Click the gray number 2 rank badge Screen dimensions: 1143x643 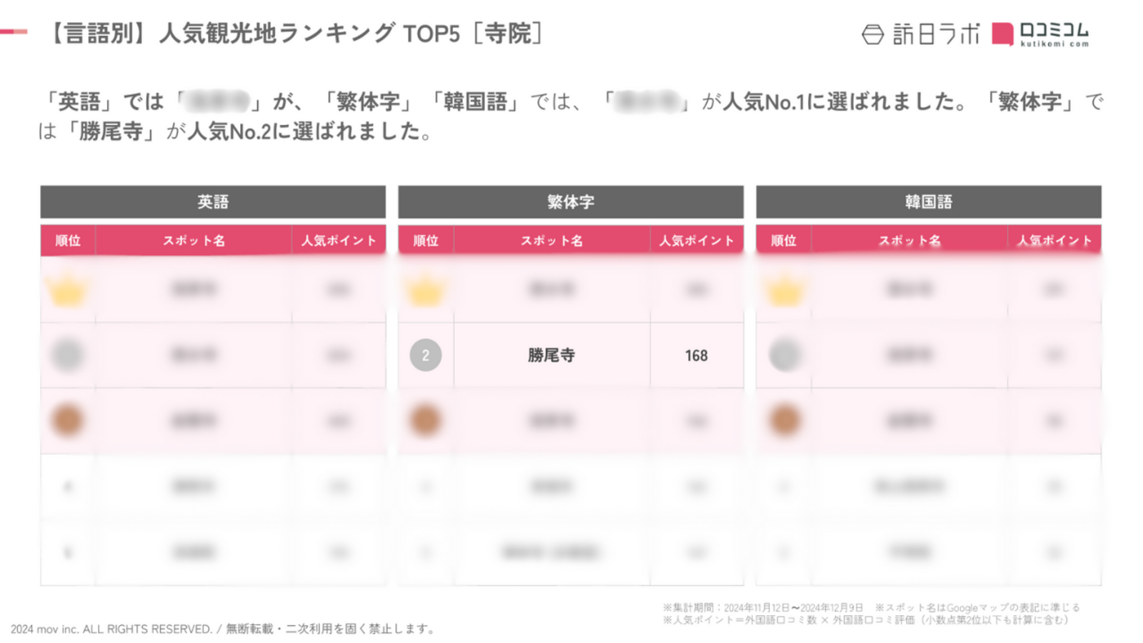point(426,355)
